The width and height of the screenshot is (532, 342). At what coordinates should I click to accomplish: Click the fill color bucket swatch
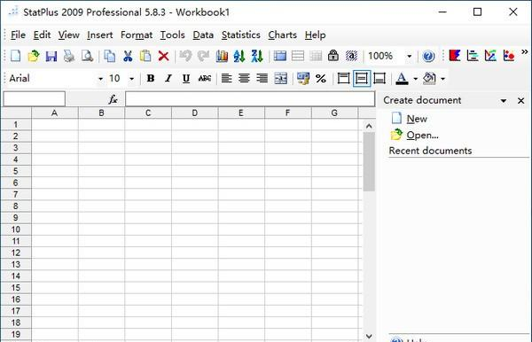click(429, 79)
